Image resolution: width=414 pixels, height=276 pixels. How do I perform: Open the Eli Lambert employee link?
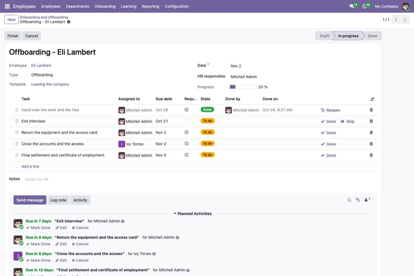coord(41,66)
